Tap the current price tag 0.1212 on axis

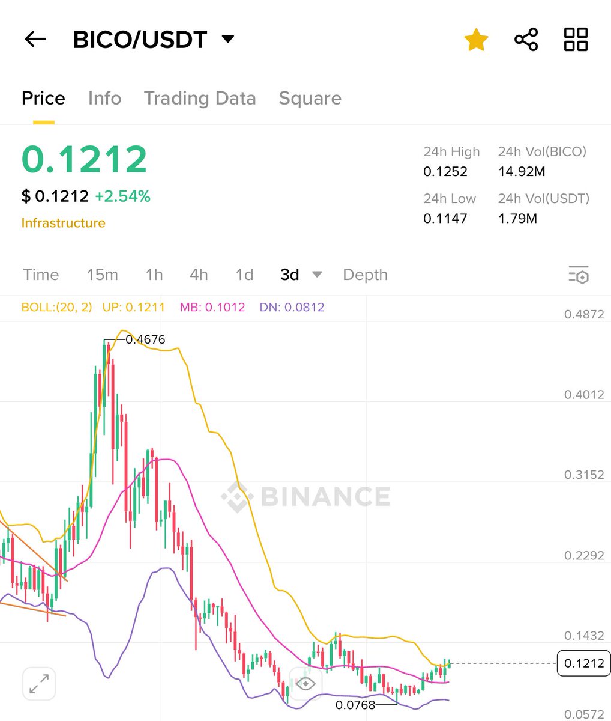tap(583, 663)
